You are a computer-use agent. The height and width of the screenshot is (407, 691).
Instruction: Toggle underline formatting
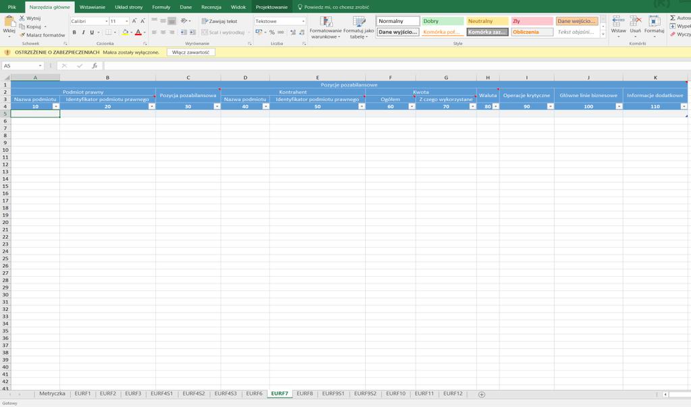point(92,32)
